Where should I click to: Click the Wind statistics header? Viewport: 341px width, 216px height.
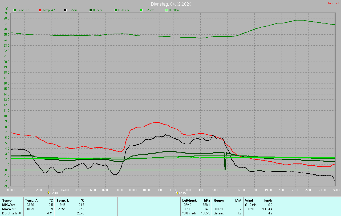[249, 200]
